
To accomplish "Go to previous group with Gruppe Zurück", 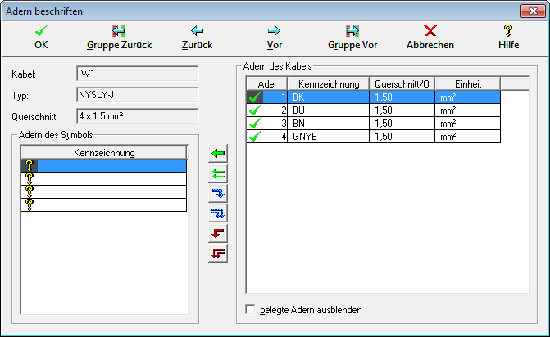I will (x=119, y=38).
